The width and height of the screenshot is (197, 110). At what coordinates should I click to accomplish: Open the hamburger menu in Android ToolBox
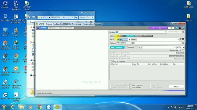38,28
